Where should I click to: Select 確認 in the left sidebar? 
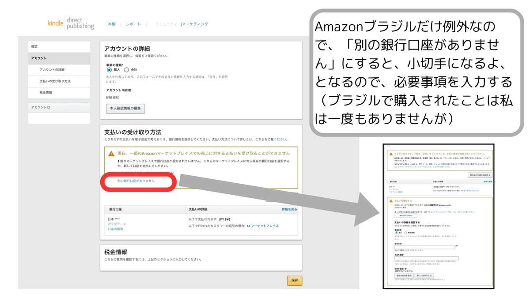tap(59, 47)
